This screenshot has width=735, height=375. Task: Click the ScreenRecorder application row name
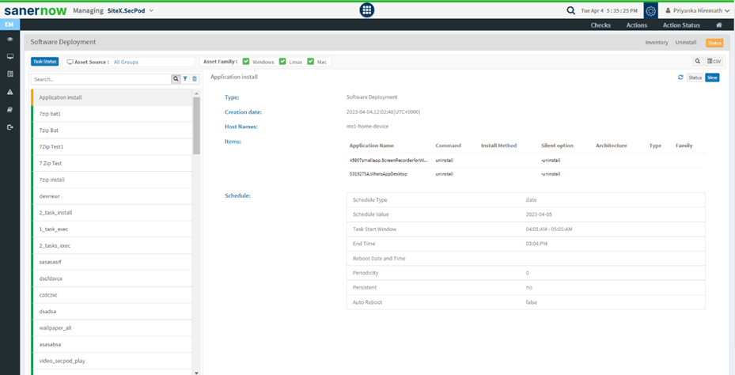point(388,161)
